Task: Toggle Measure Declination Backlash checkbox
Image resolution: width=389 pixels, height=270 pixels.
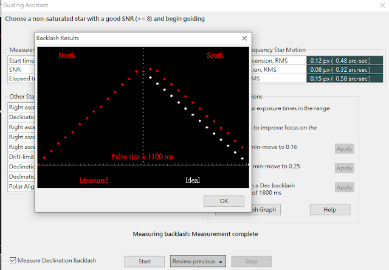Action: pyautogui.click(x=13, y=260)
